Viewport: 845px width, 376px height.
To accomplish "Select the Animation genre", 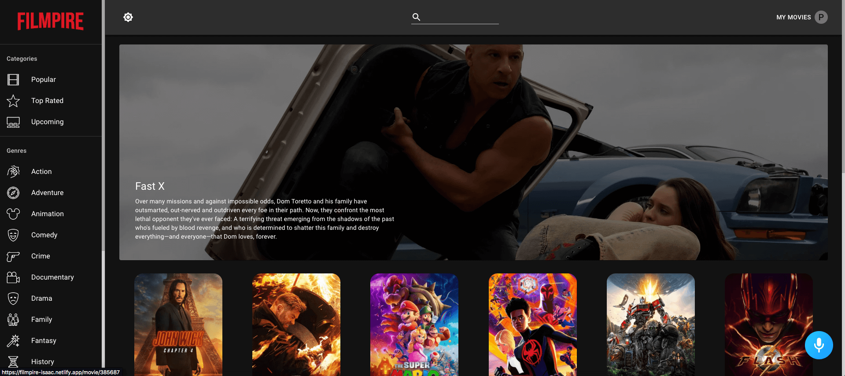I will coord(47,214).
